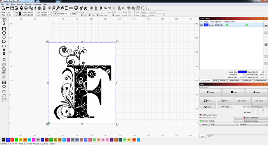This screenshot has height=145, width=268.
Task: Select the cut scissors icon
Action: [35, 8]
